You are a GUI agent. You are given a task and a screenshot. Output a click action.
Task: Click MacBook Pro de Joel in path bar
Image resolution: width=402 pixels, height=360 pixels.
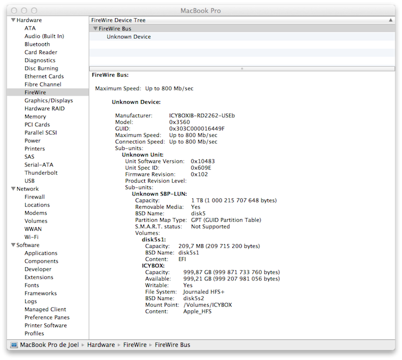click(49, 344)
